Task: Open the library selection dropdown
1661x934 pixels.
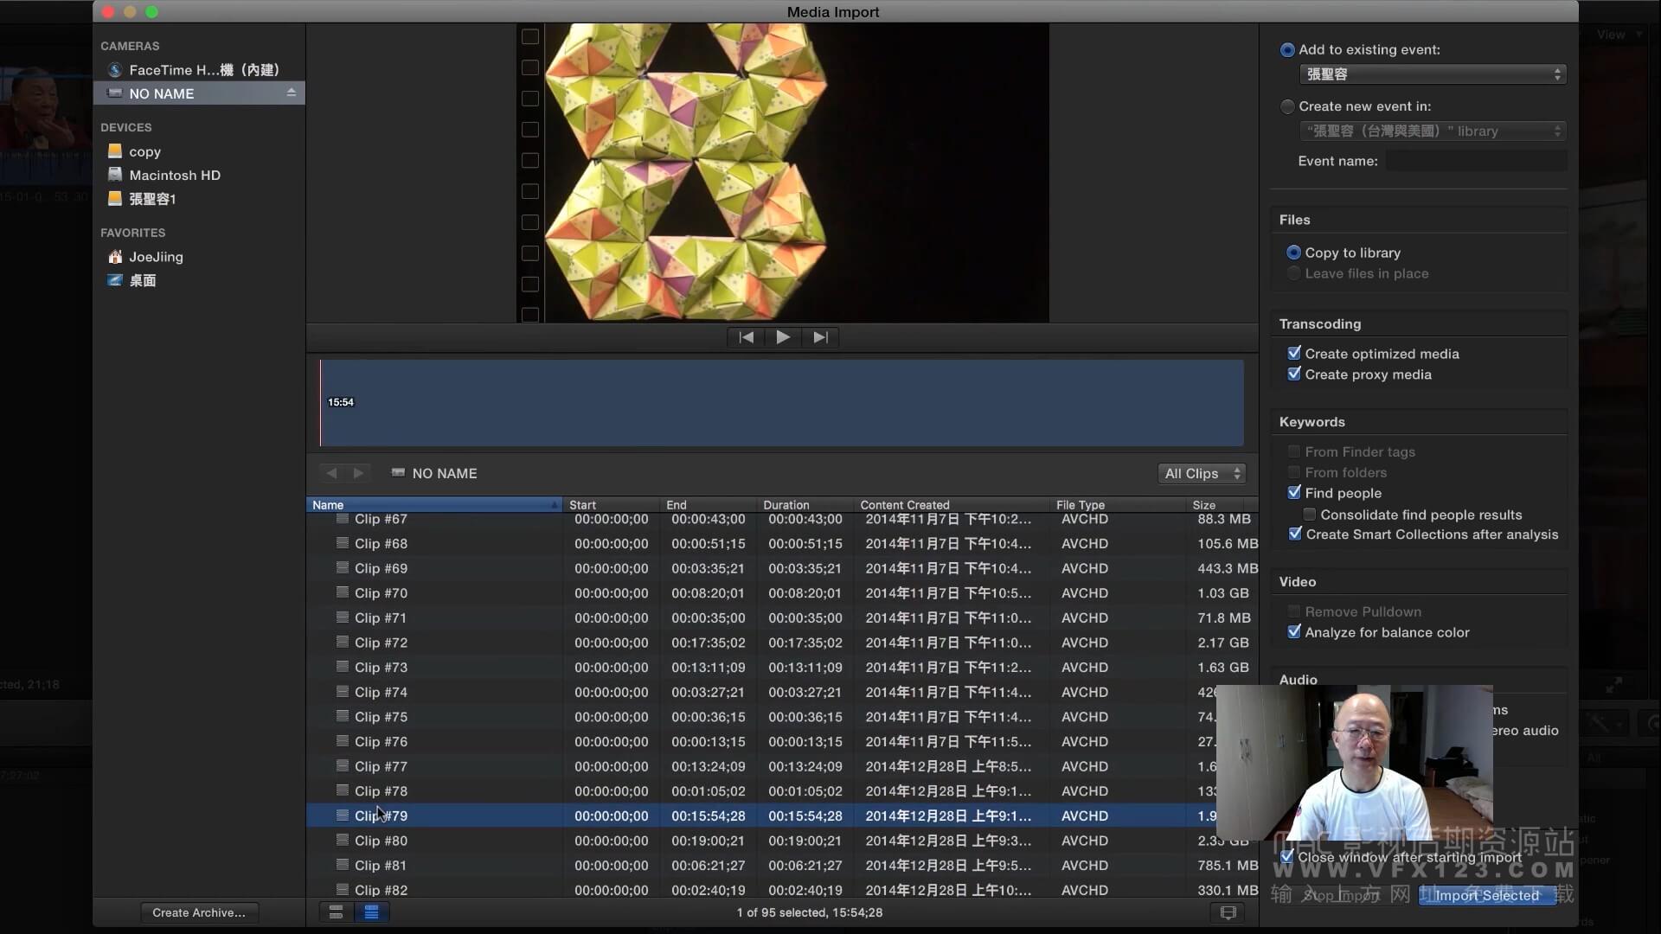Action: 1433,131
